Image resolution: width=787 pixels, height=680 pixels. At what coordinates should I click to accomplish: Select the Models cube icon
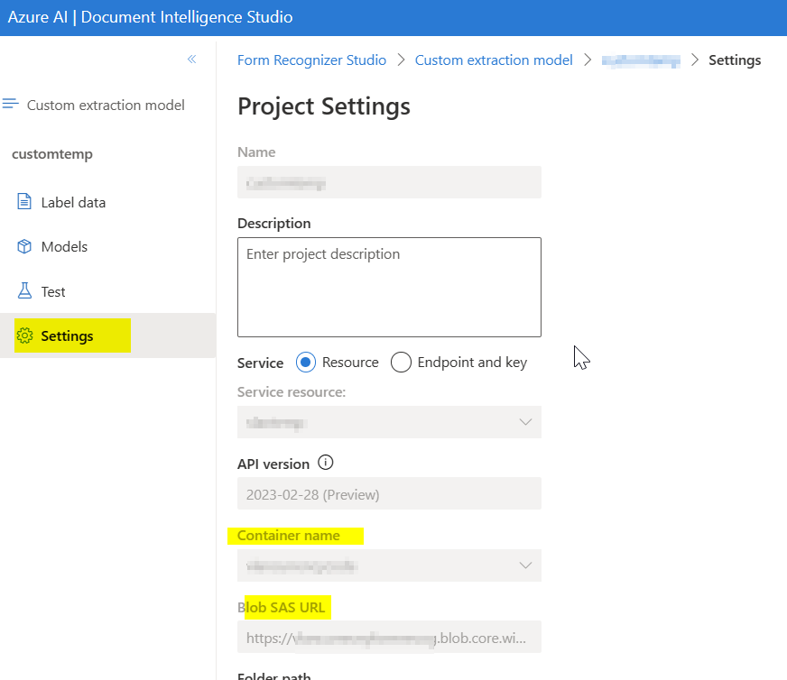23,245
